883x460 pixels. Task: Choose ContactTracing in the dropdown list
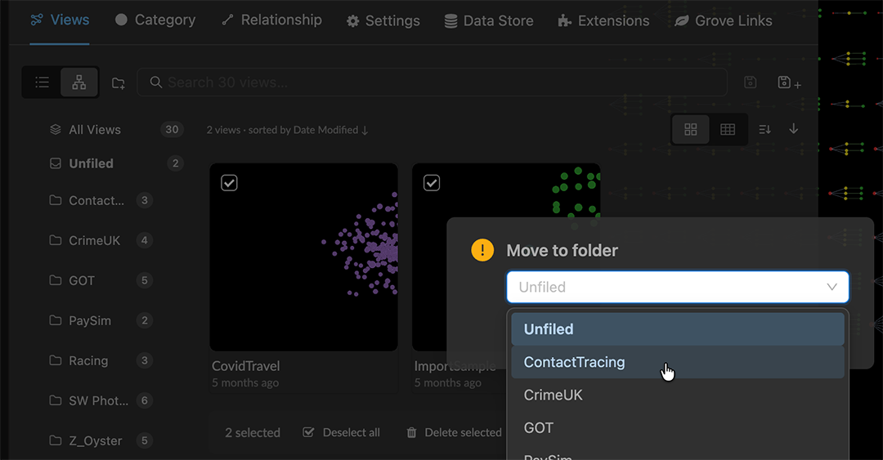(678, 362)
